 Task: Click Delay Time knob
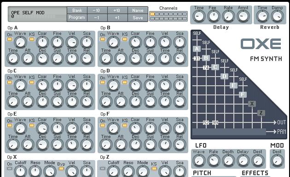tap(199, 16)
